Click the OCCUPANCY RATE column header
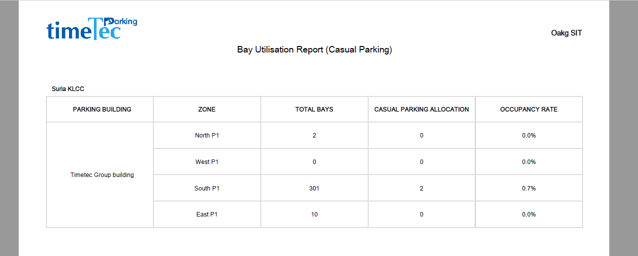This screenshot has width=638, height=256. tap(529, 109)
